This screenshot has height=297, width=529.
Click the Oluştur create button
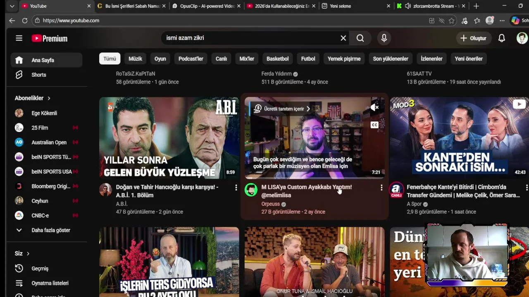point(473,38)
